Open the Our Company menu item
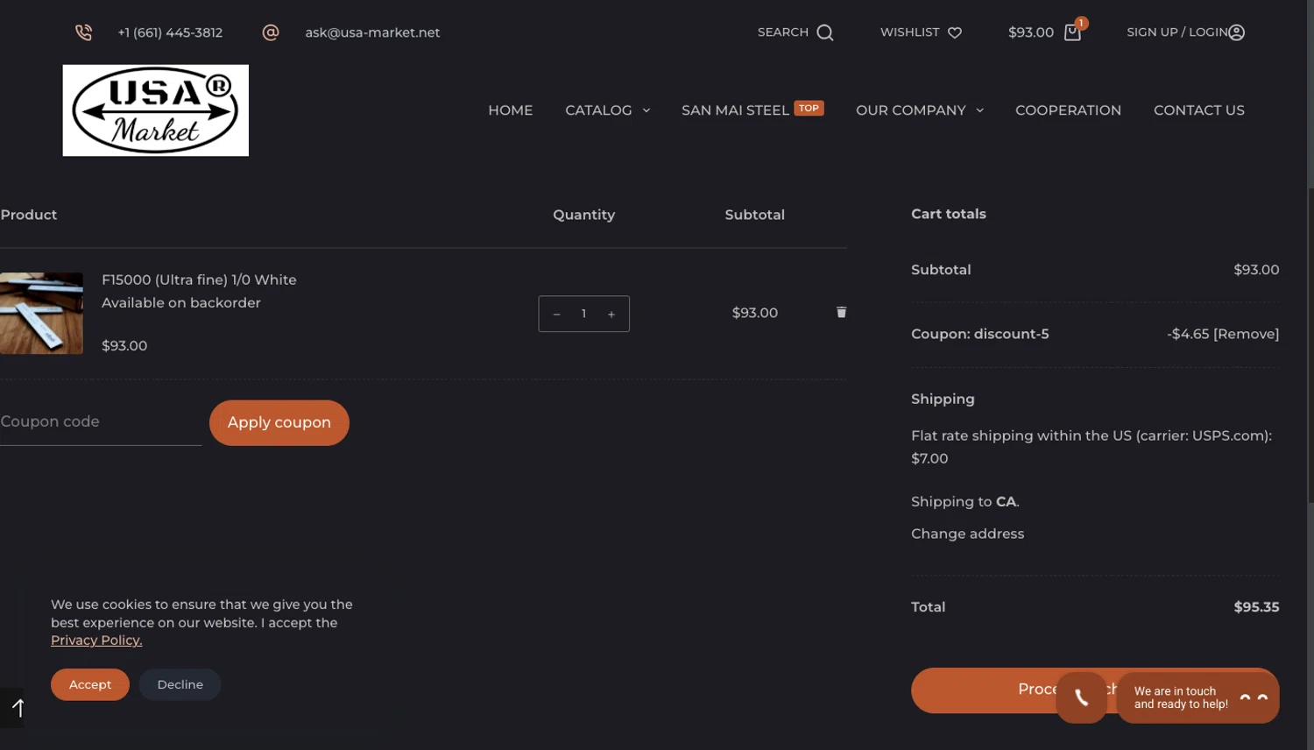The height and width of the screenshot is (750, 1314). (910, 110)
